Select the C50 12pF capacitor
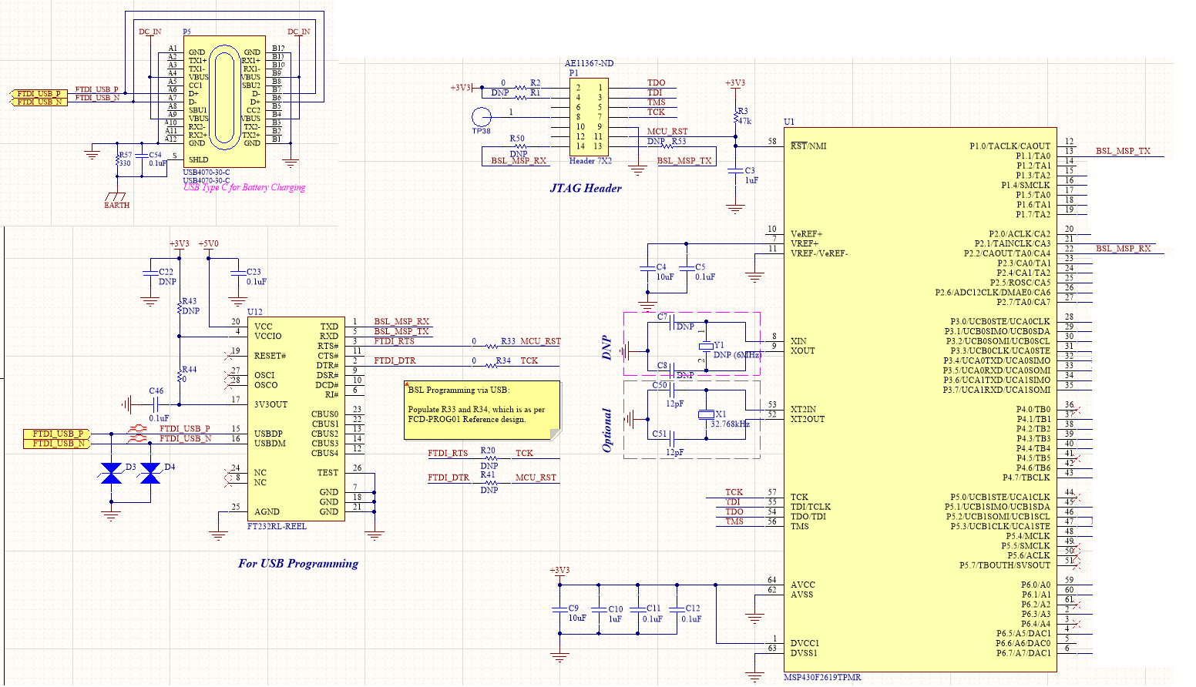This screenshot has width=1196, height=687. (673, 390)
